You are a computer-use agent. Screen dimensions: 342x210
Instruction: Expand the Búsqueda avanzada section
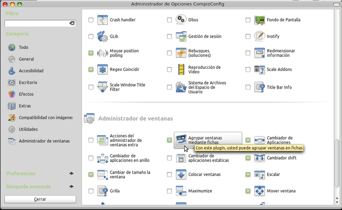pos(71,186)
